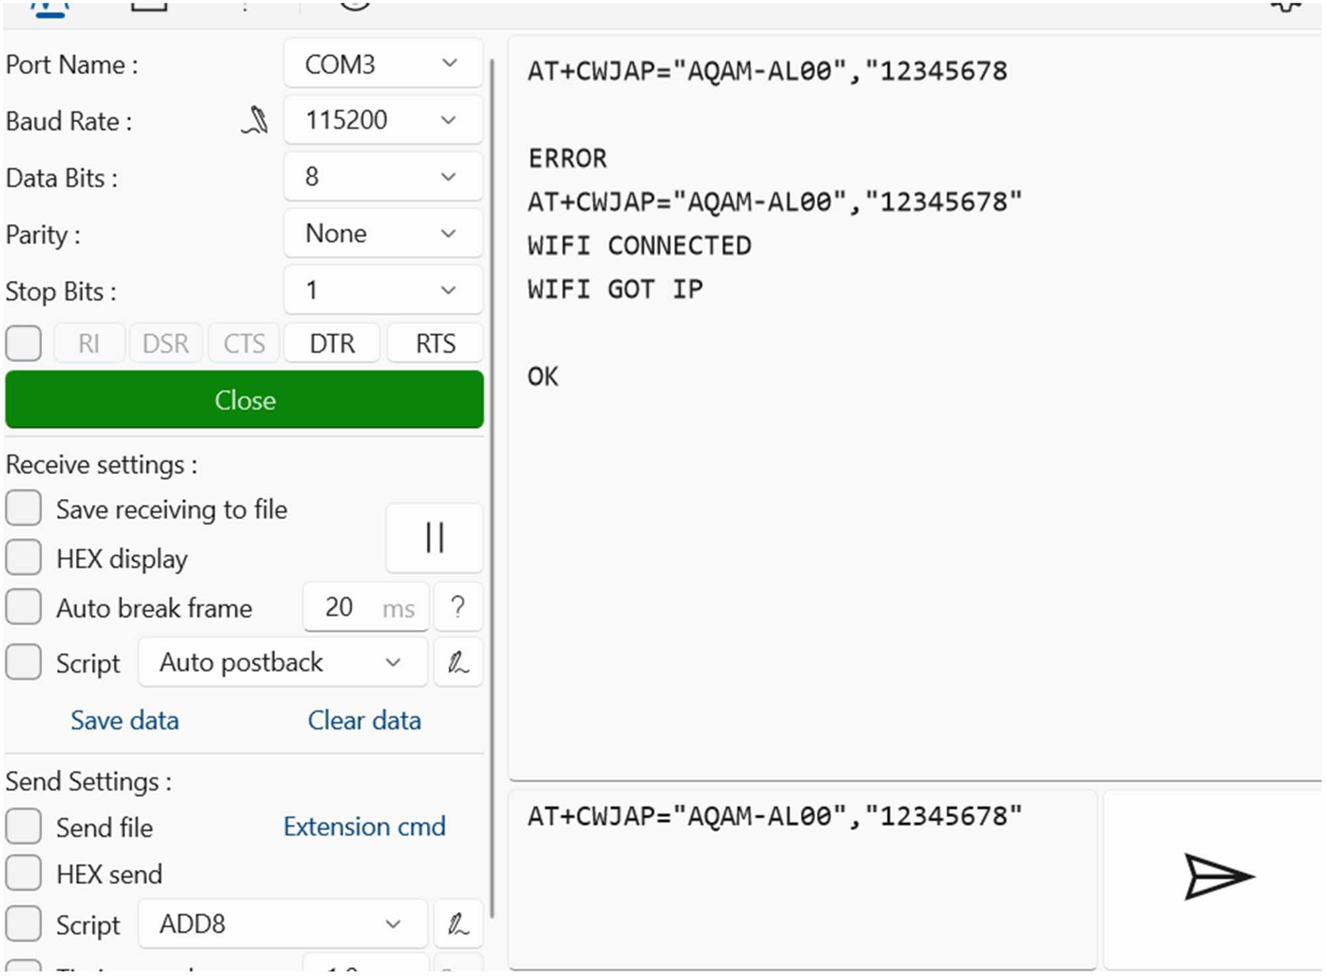The width and height of the screenshot is (1326, 976).
Task: Toggle the RTS signal button
Action: point(435,343)
